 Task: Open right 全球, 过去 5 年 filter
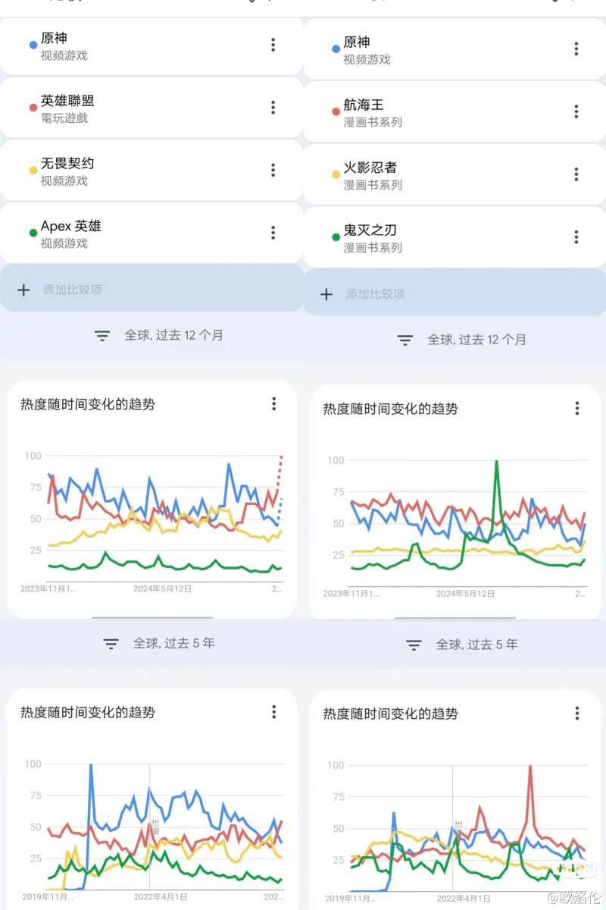pos(462,645)
